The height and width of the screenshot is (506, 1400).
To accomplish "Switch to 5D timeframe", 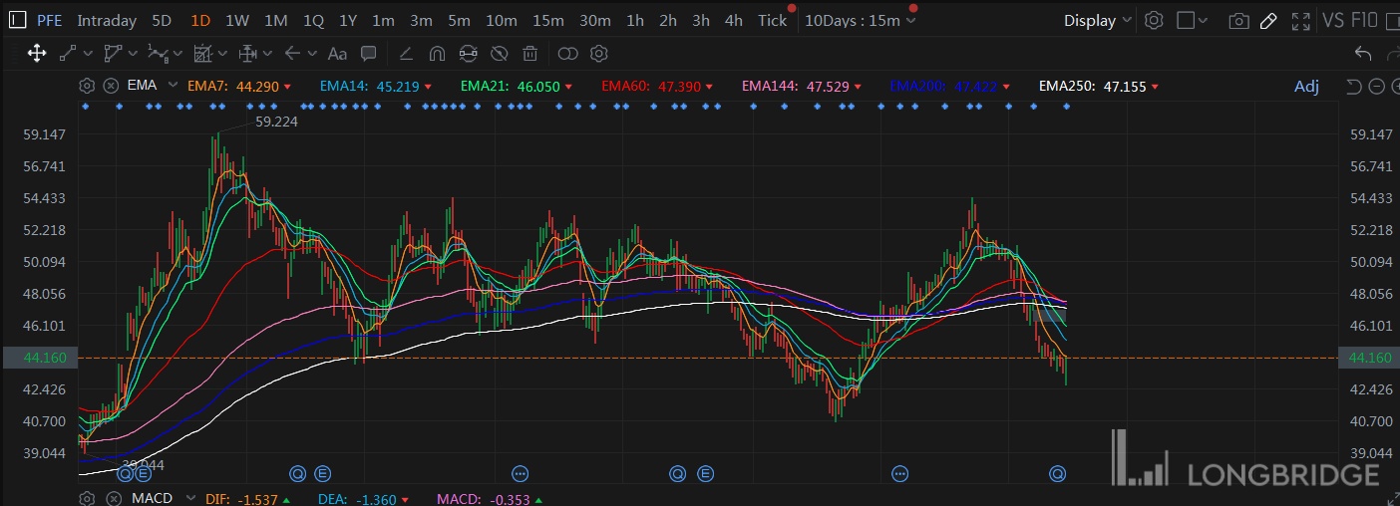I will pyautogui.click(x=162, y=20).
